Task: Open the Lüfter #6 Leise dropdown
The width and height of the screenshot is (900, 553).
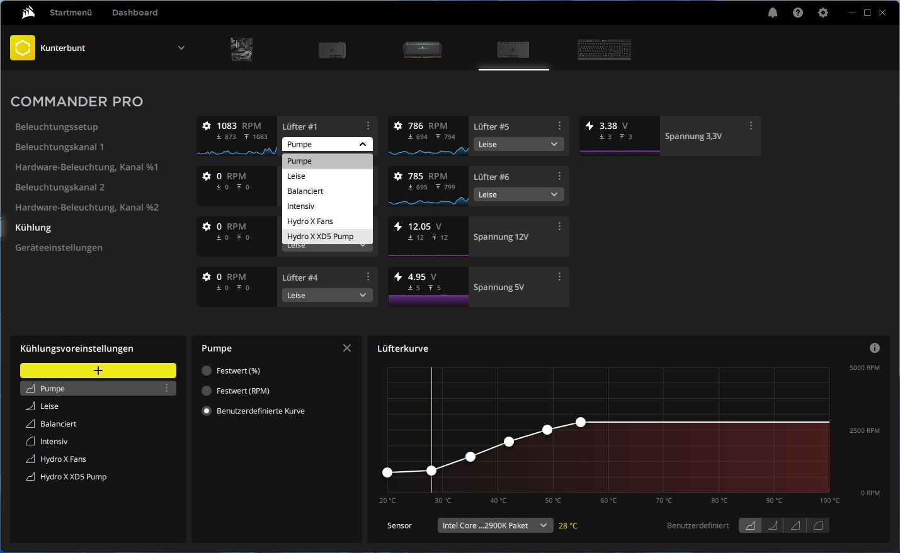Action: 519,194
